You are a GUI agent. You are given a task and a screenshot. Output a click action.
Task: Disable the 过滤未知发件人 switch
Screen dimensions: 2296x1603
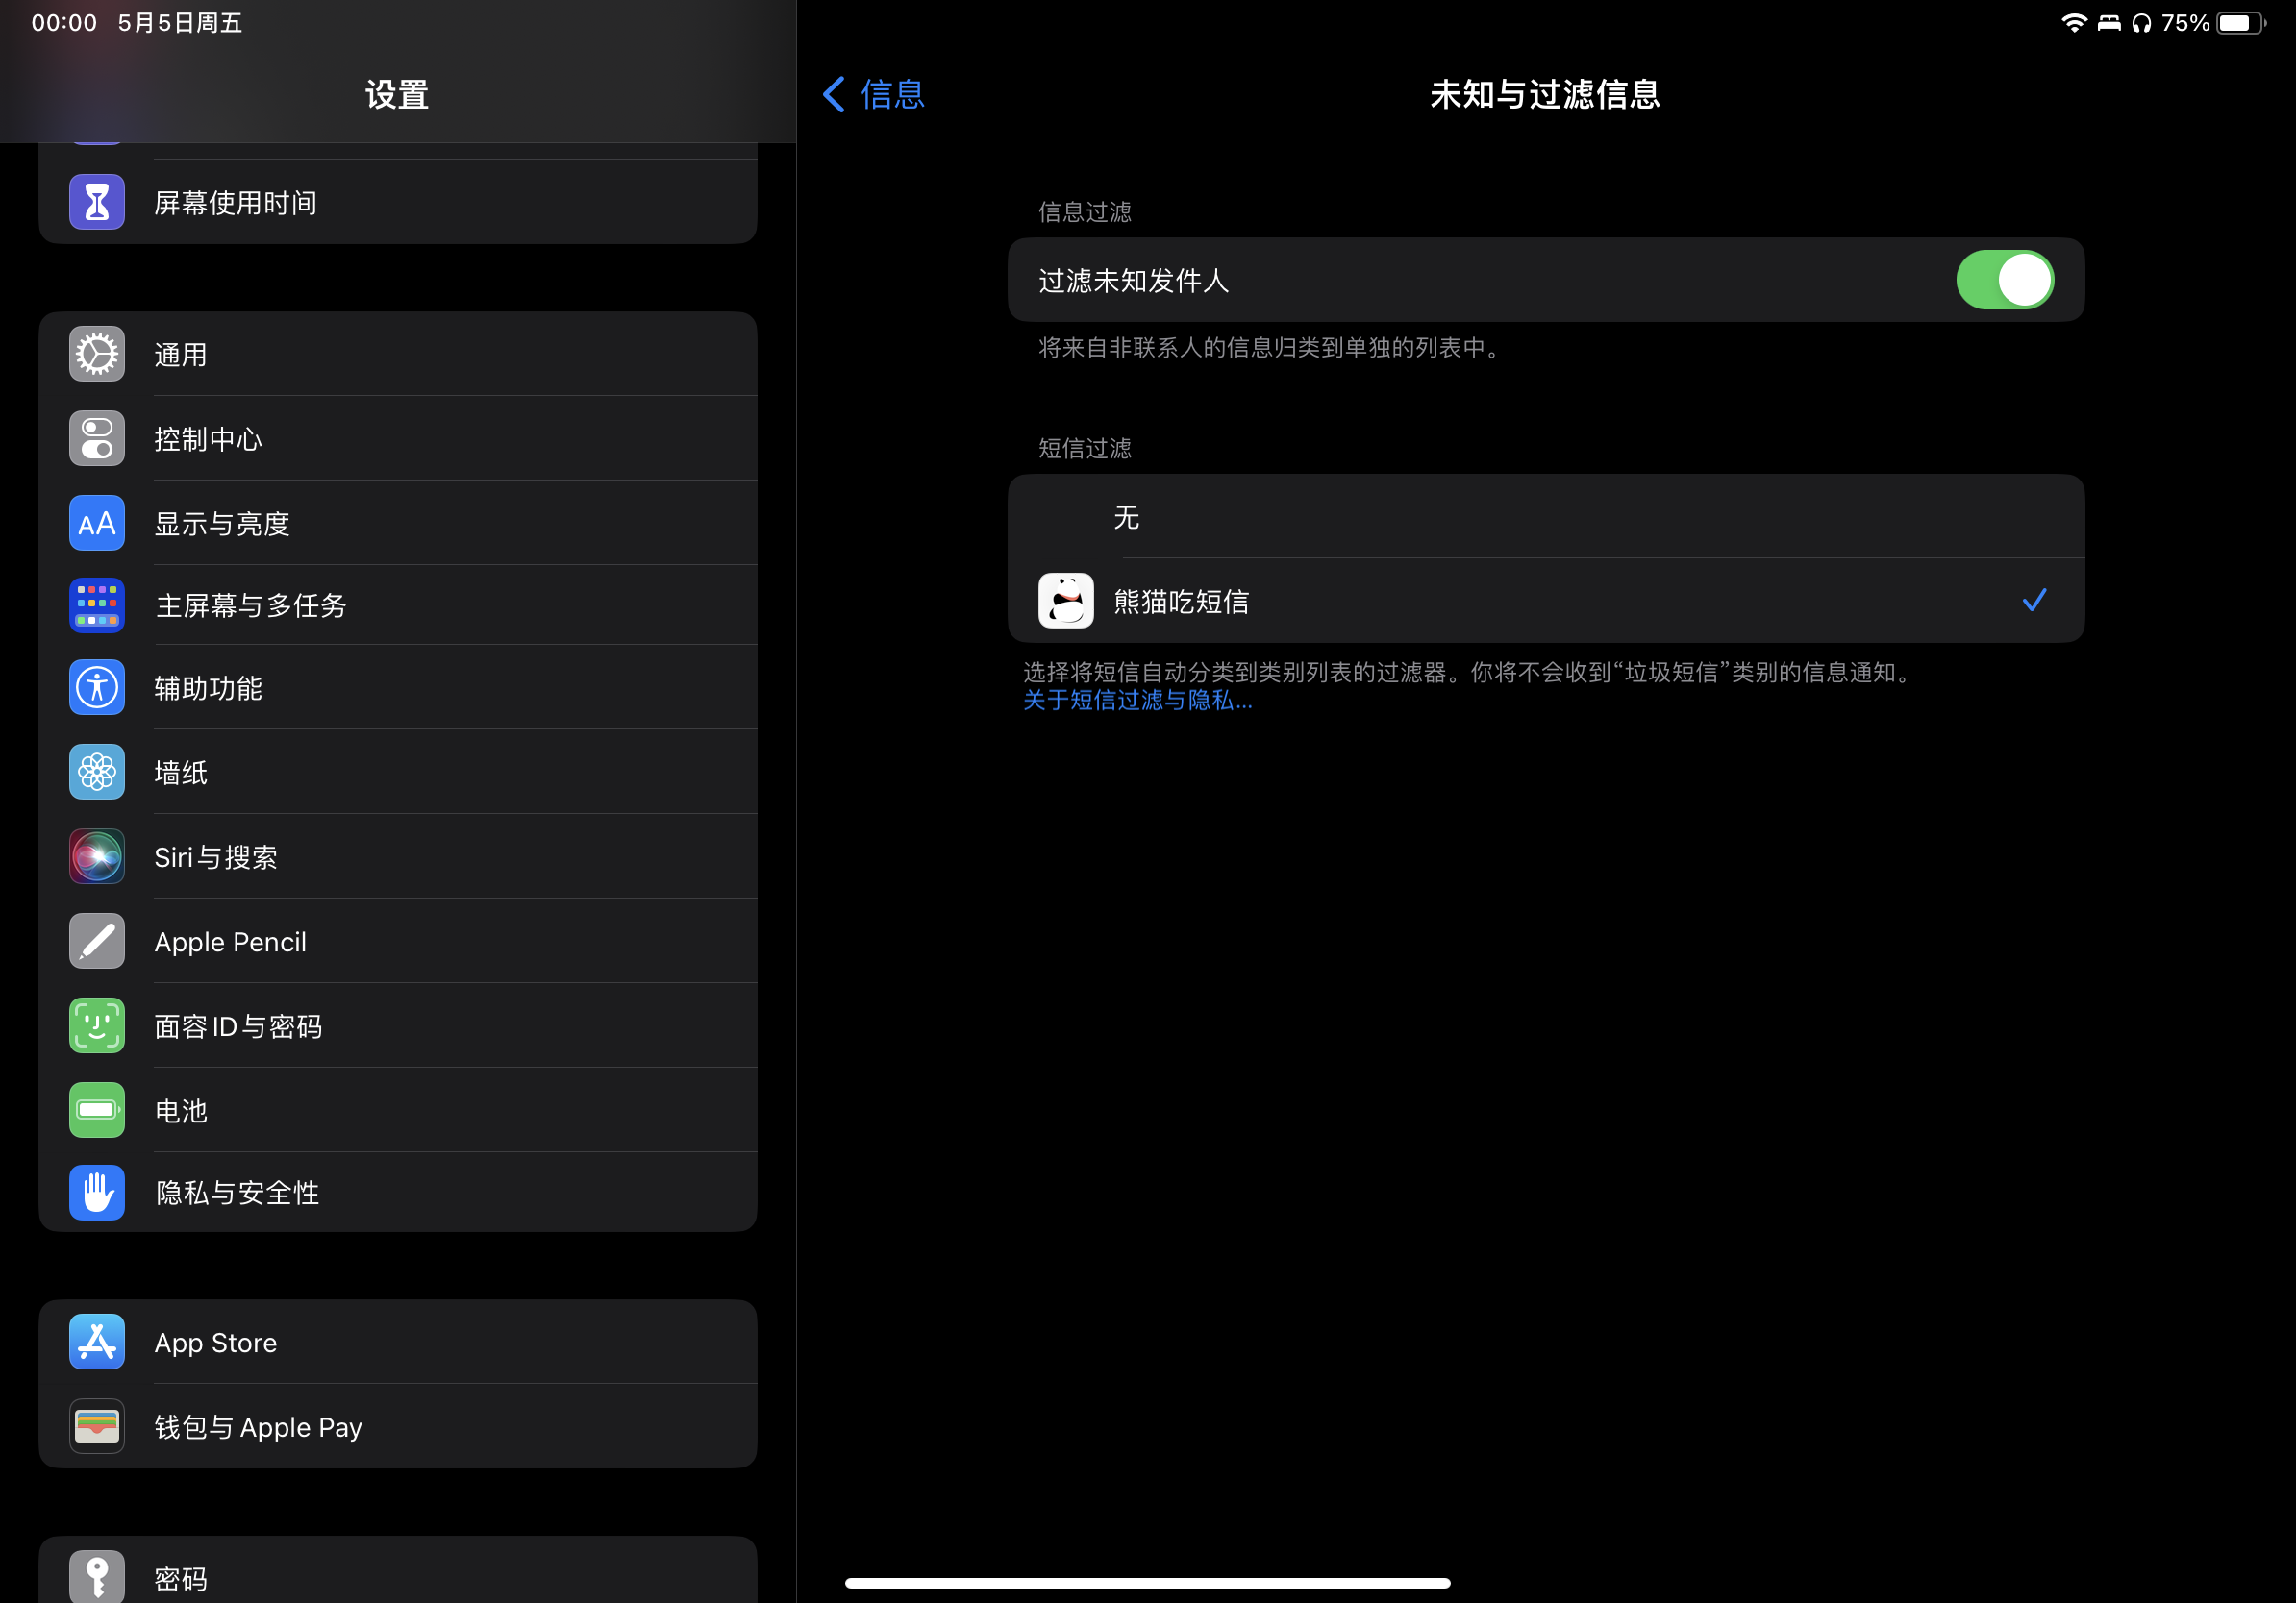tap(2004, 280)
